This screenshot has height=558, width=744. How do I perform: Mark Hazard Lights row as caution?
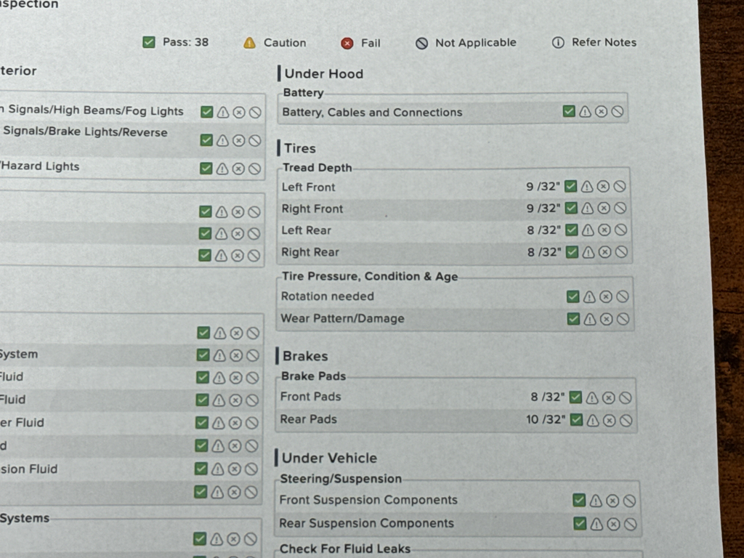tap(222, 169)
